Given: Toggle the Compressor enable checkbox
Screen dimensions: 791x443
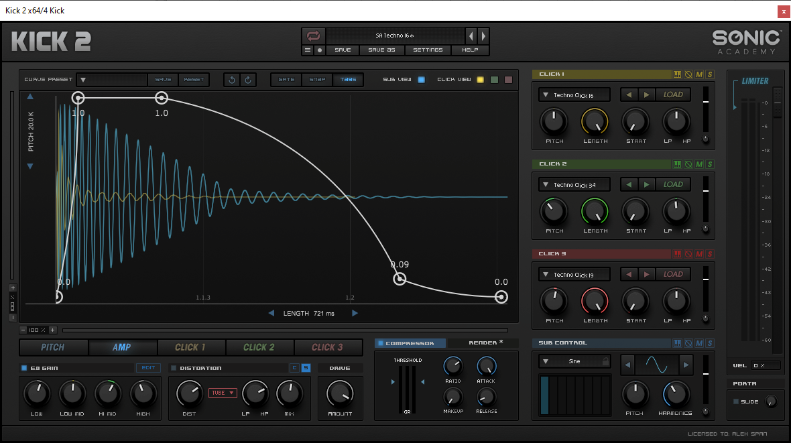Looking at the screenshot, I should point(381,343).
